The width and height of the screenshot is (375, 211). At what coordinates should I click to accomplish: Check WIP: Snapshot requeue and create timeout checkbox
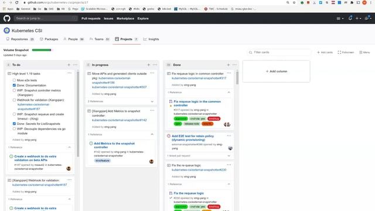click(x=14, y=114)
